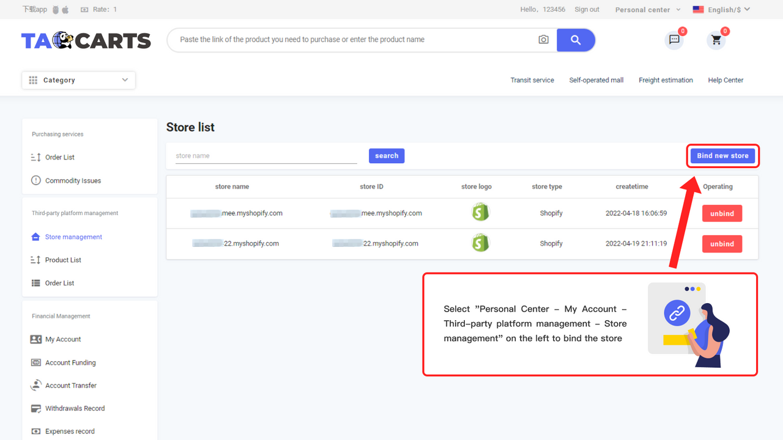Unbind the second Shopify store
This screenshot has width=783, height=440.
[x=722, y=243]
